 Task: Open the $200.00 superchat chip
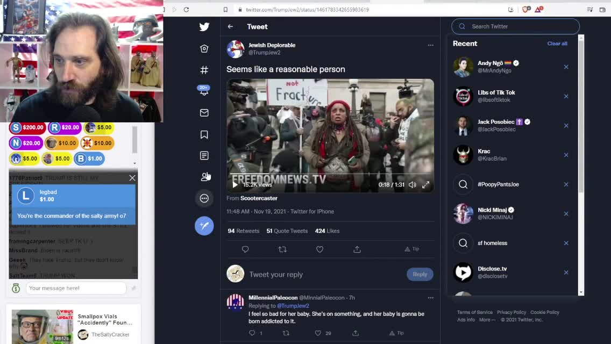pos(27,127)
